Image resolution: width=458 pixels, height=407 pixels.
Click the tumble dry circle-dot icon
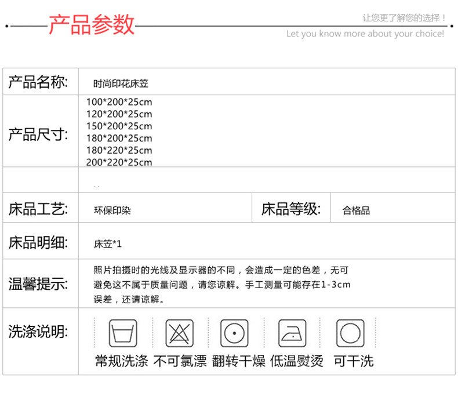coord(234,333)
